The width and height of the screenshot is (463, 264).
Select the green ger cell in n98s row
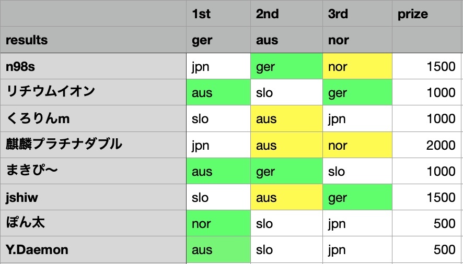287,66
